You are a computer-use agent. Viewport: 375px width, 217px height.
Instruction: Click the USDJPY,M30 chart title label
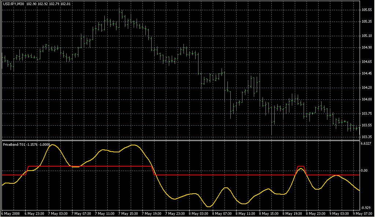coord(13,4)
